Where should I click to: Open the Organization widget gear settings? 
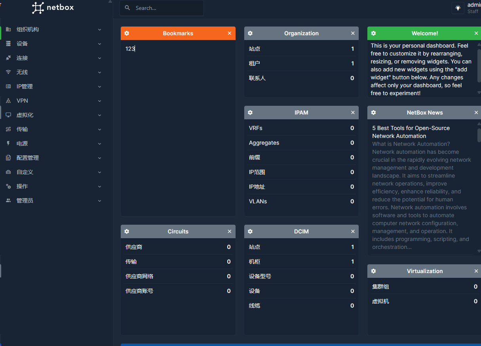pyautogui.click(x=250, y=33)
